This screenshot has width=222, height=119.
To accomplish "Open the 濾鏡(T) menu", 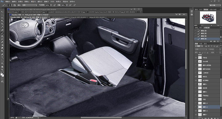I will (x=46, y=2).
